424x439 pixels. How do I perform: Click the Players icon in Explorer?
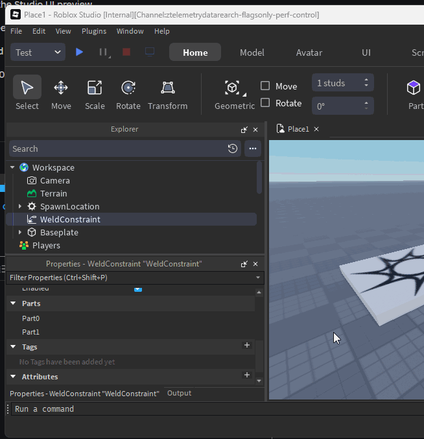pos(24,245)
